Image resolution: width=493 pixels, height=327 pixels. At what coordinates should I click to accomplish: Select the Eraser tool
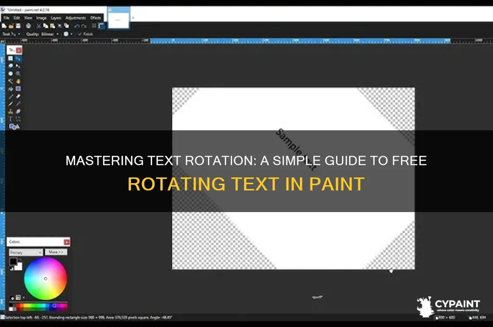pyautogui.click(x=18, y=96)
